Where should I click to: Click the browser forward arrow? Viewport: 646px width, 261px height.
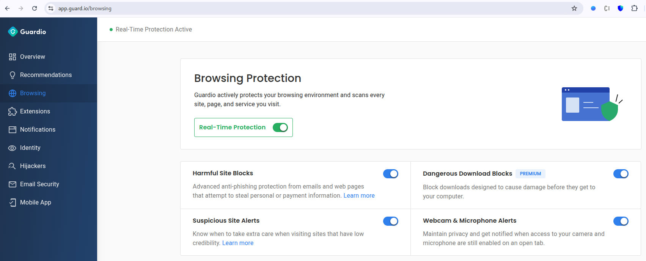(21, 8)
